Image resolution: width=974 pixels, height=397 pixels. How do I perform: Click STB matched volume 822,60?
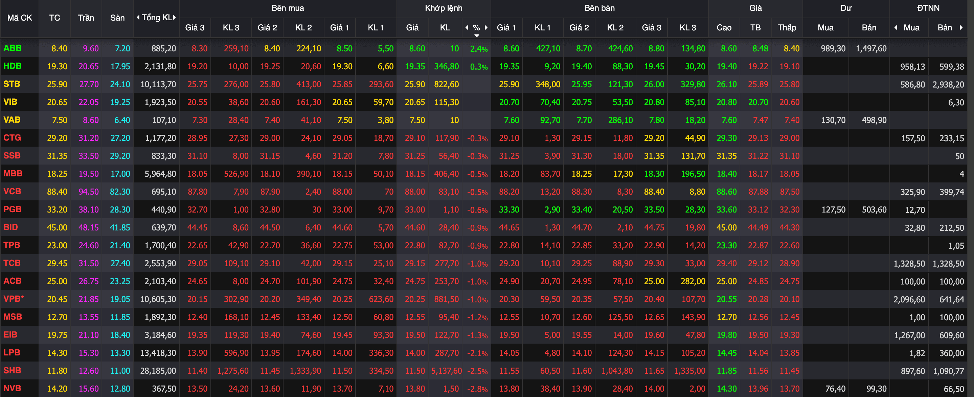446,84
